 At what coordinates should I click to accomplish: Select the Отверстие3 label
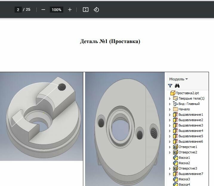pyautogui.click(x=188, y=168)
